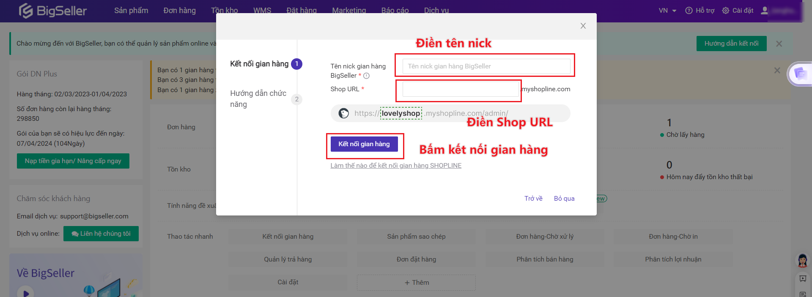This screenshot has width=812, height=297.
Task: Open quick action Đơn đặt hàng
Action: (417, 259)
